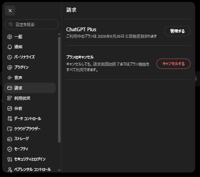Open クラウドブラウザー settings
Viewport: 200px width, 177px height.
pos(30,129)
